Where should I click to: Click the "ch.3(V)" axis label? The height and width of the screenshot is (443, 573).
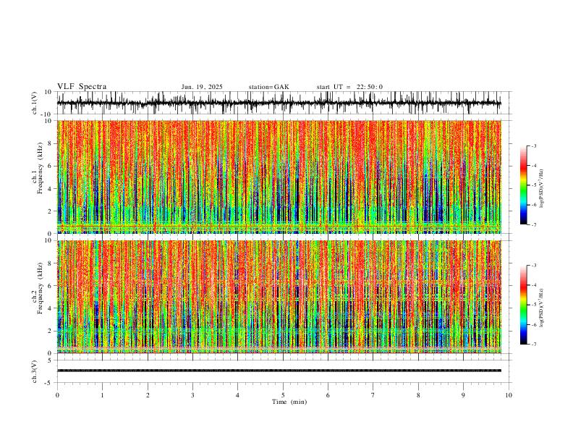[x=35, y=371]
